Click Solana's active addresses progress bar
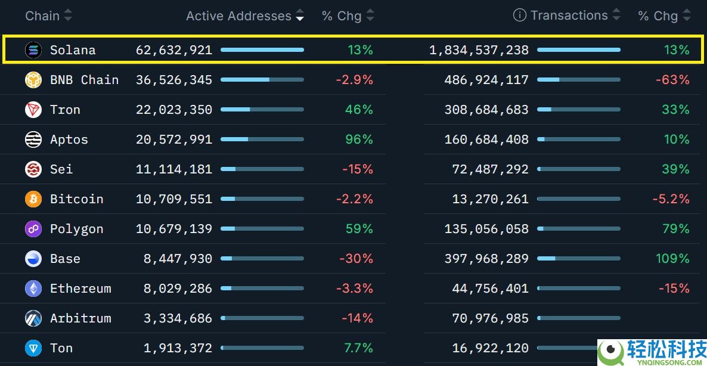This screenshot has height=366, width=707. click(x=262, y=50)
